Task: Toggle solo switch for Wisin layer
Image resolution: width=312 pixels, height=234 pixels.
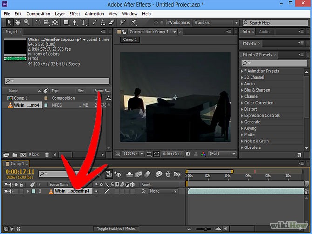Action: point(16,191)
